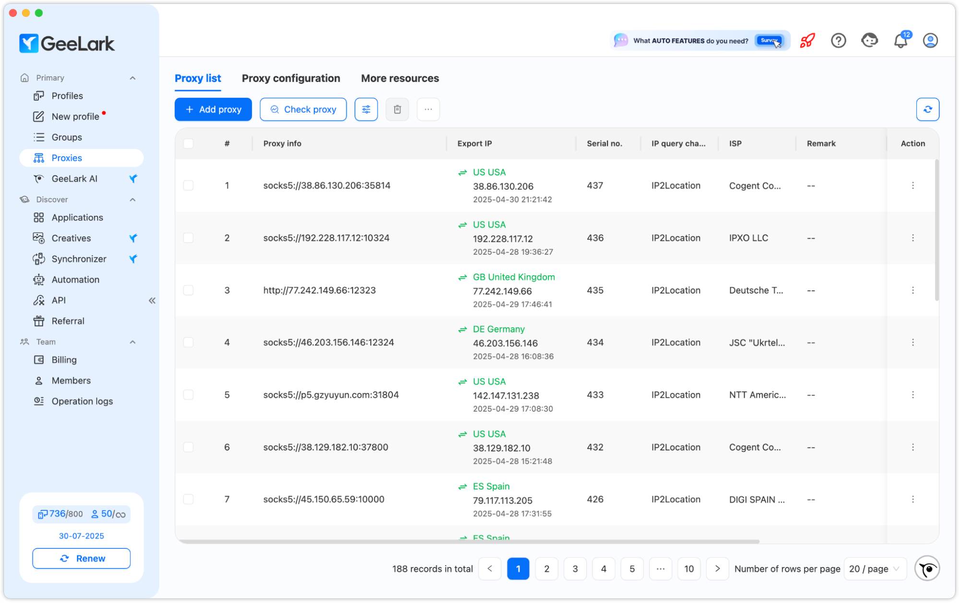Collapse the Discover sidebar section

133,200
